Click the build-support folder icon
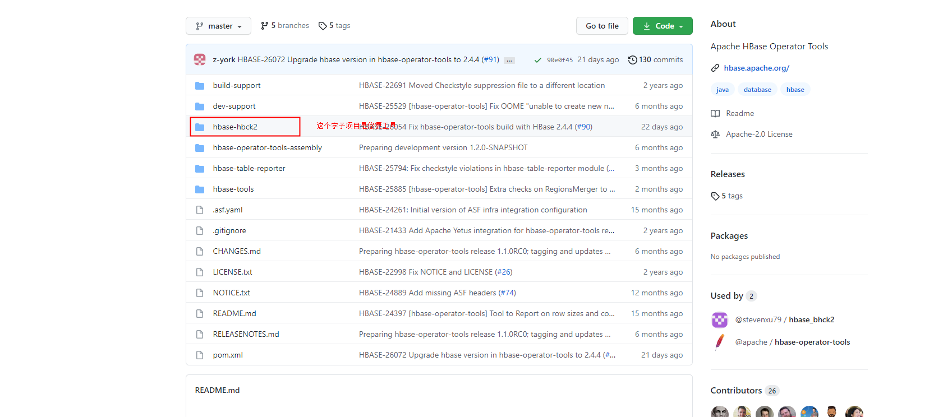The height and width of the screenshot is (417, 943). [200, 86]
